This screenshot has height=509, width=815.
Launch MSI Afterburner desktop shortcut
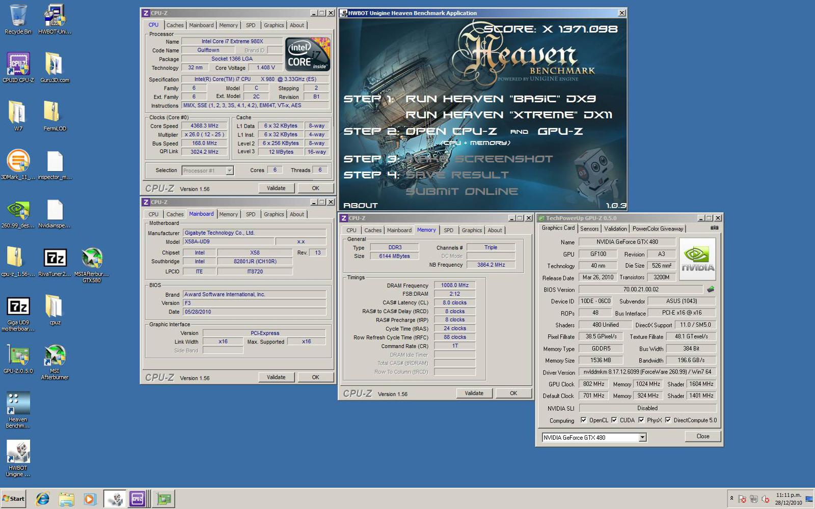tap(55, 361)
